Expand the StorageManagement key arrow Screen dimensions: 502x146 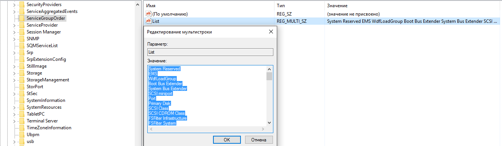click(15, 80)
